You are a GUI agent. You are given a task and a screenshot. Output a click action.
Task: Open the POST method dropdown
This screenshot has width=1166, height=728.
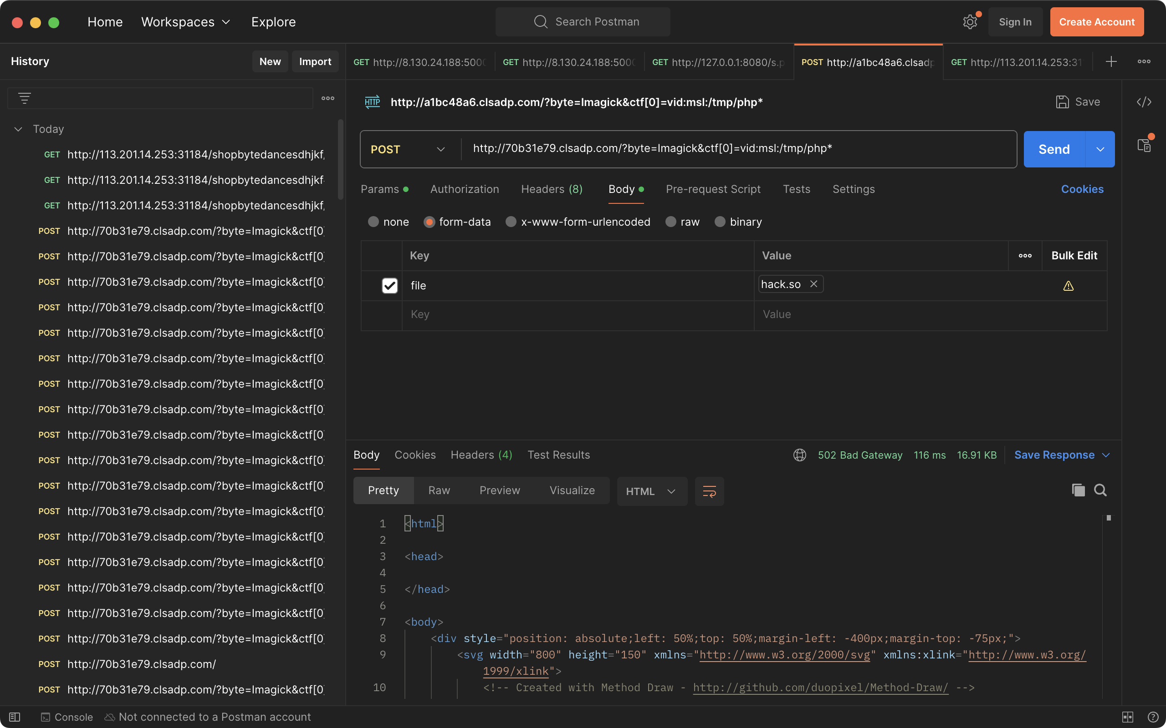point(408,149)
